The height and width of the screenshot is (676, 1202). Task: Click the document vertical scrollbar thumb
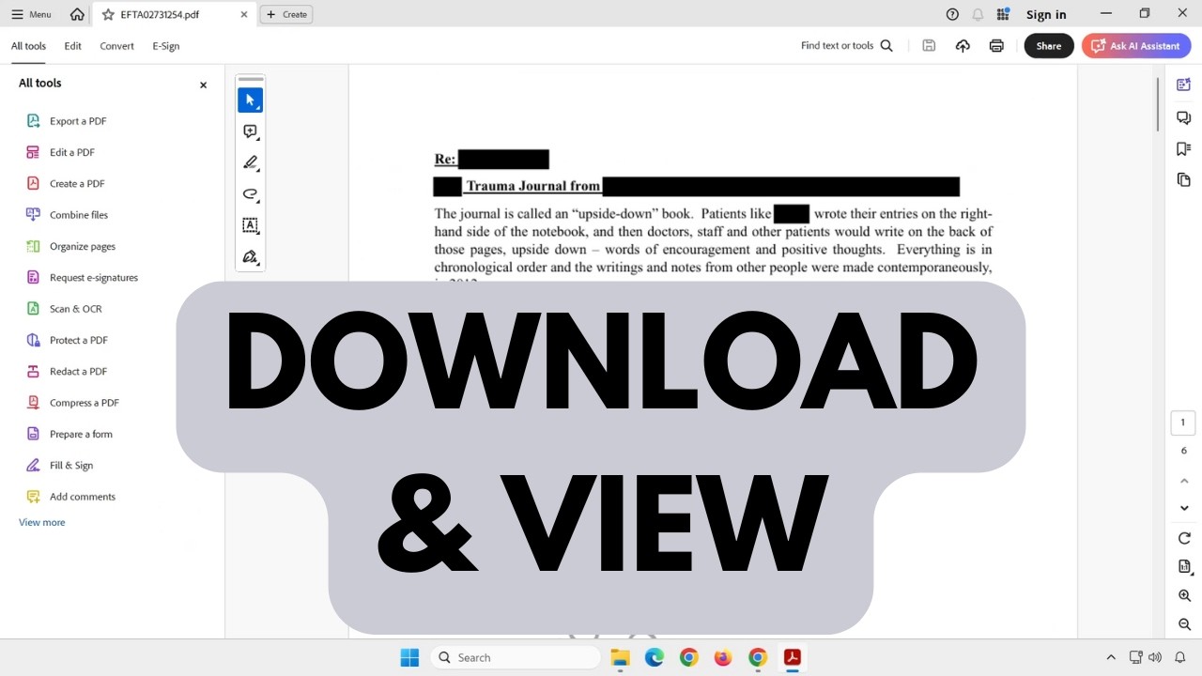click(x=1157, y=103)
